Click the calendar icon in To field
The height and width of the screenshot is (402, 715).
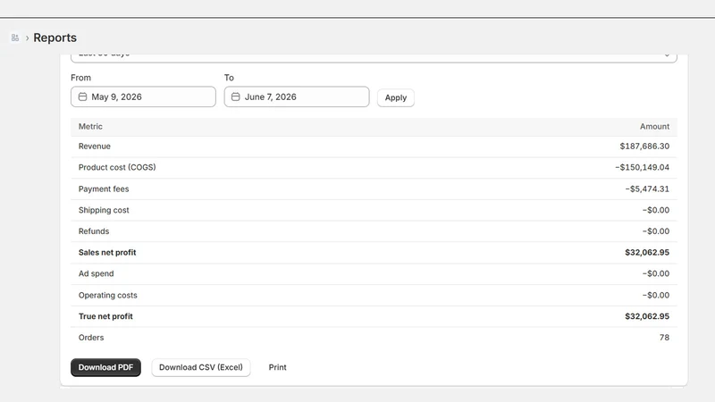235,96
